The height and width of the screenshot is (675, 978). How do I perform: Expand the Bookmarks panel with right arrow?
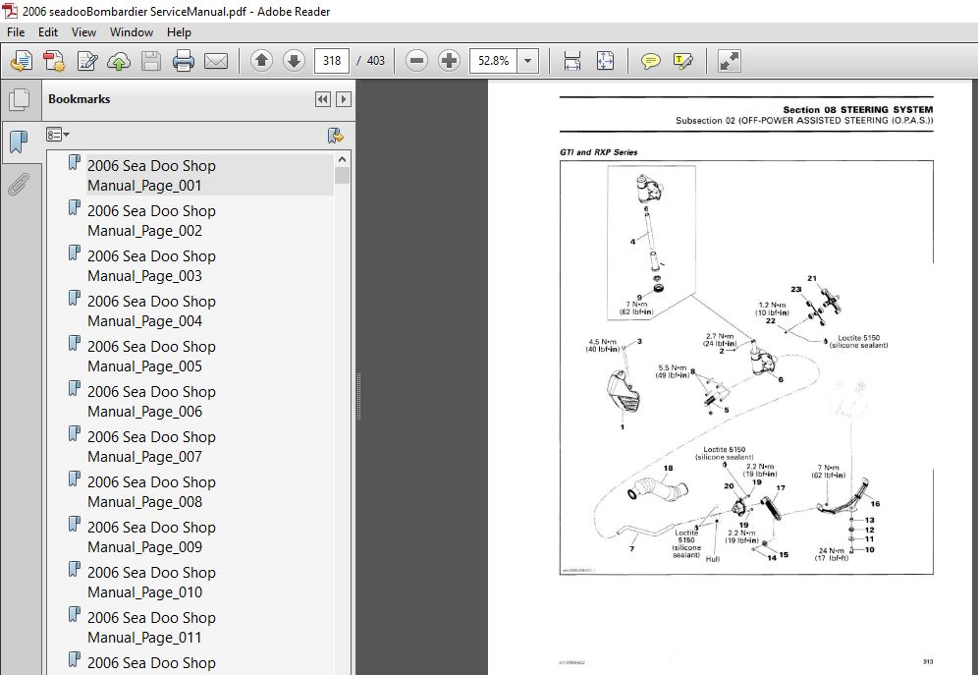(x=343, y=99)
